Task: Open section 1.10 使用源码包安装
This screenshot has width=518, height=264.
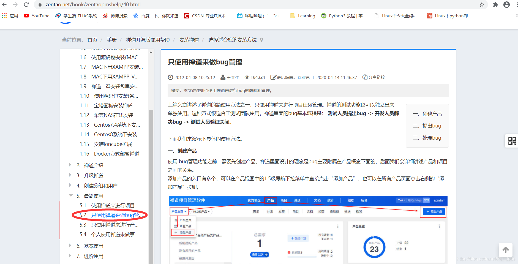Action: click(109, 96)
